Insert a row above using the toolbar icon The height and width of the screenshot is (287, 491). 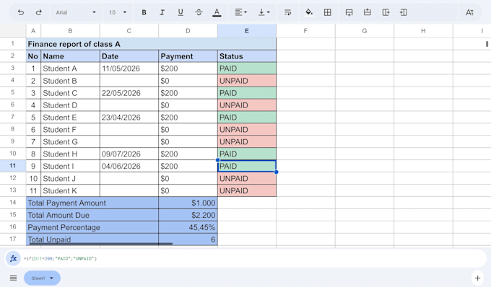[x=368, y=12]
